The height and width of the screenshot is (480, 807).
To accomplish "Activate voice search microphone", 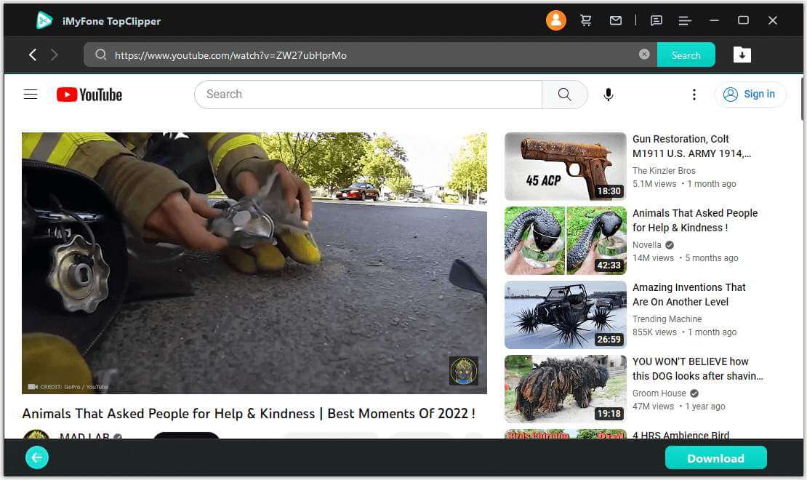I will click(609, 95).
